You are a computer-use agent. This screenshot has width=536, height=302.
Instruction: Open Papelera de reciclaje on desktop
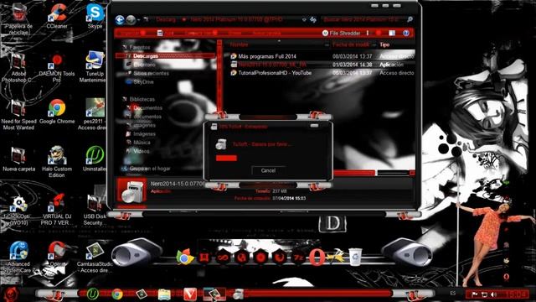(18, 19)
